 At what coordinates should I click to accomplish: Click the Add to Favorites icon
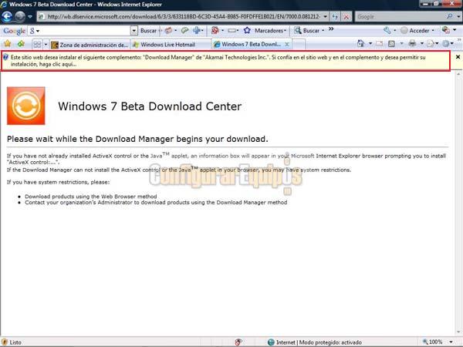[21, 44]
